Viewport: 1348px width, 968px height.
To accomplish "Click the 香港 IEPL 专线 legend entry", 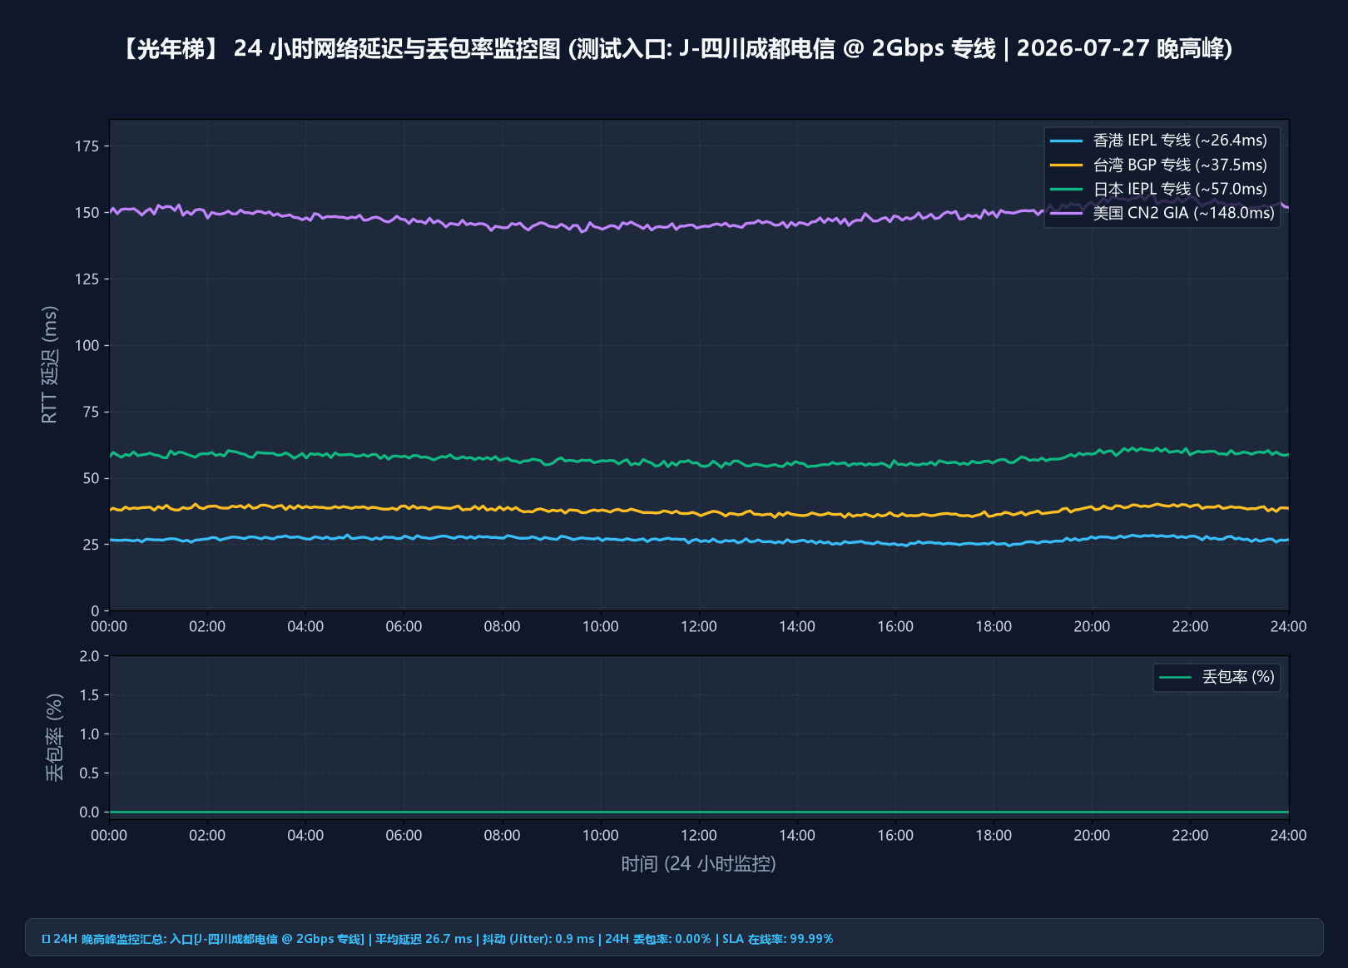I will tap(1158, 141).
